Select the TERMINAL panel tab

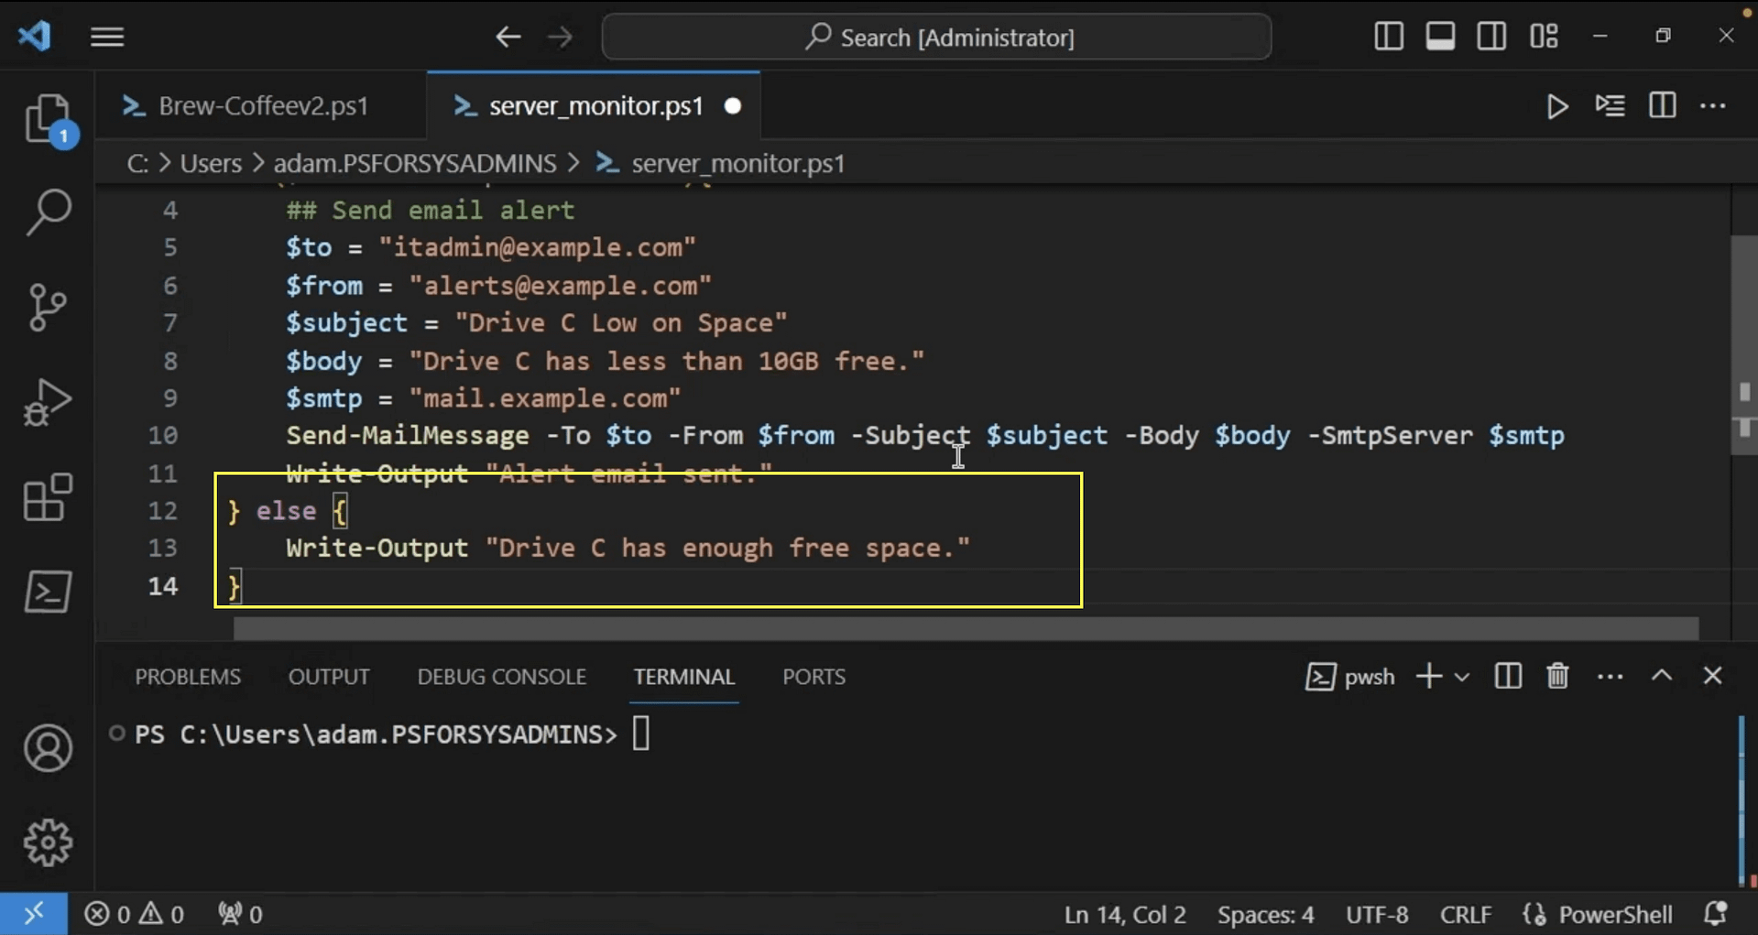pos(684,677)
